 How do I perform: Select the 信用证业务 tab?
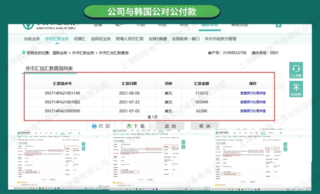pyautogui.click(x=101, y=39)
